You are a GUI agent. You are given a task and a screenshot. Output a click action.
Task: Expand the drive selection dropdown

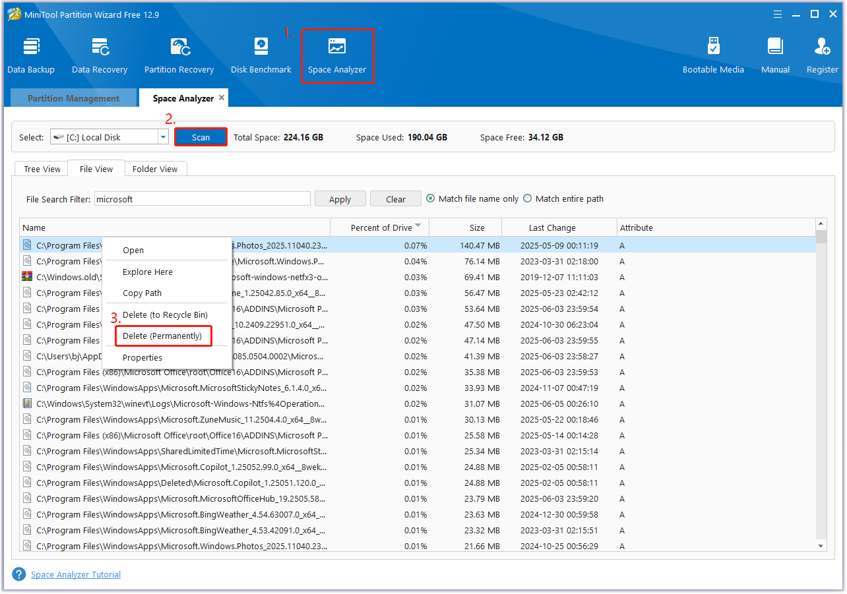(163, 137)
